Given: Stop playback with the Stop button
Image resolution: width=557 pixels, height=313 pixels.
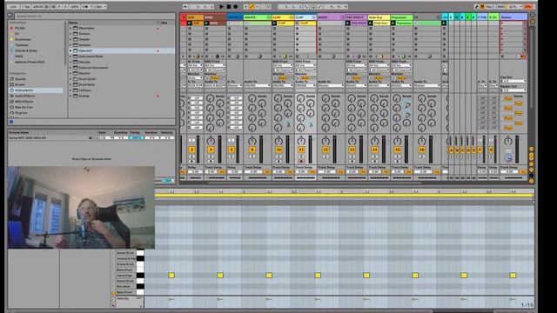Looking at the screenshot, I should pyautogui.click(x=228, y=6).
